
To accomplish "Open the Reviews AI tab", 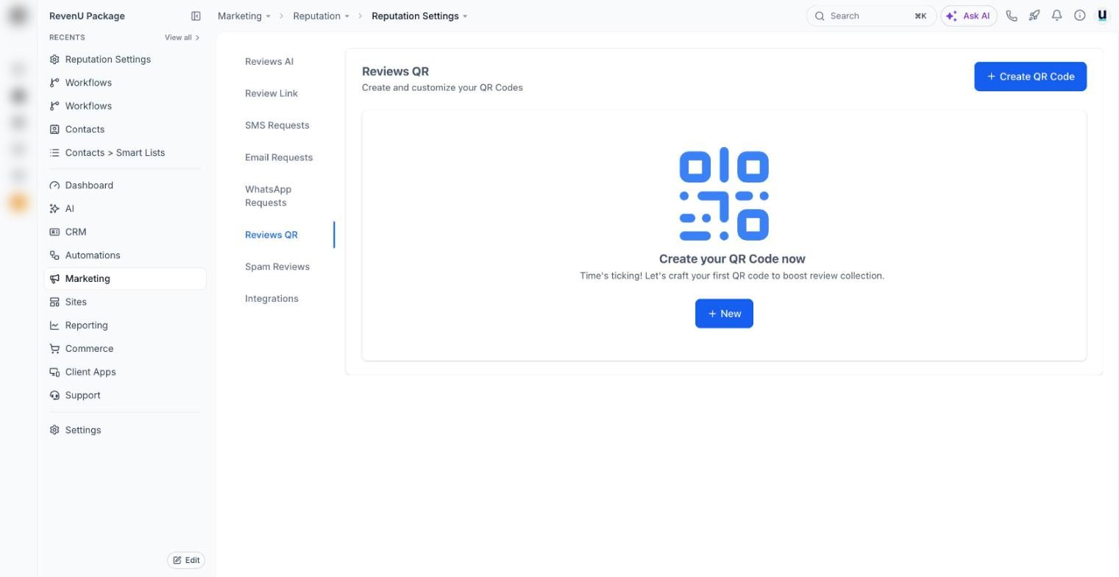I will coord(269,62).
